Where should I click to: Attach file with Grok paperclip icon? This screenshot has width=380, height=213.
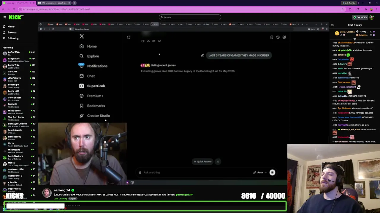[x=140, y=172]
